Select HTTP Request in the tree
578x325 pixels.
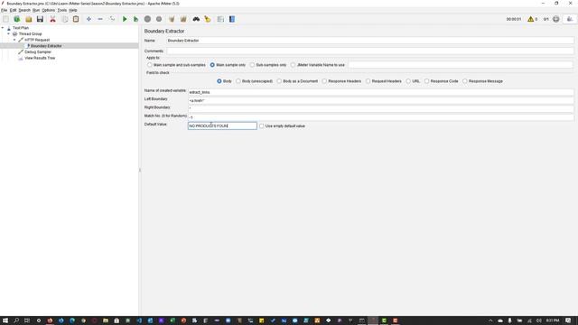(37, 40)
